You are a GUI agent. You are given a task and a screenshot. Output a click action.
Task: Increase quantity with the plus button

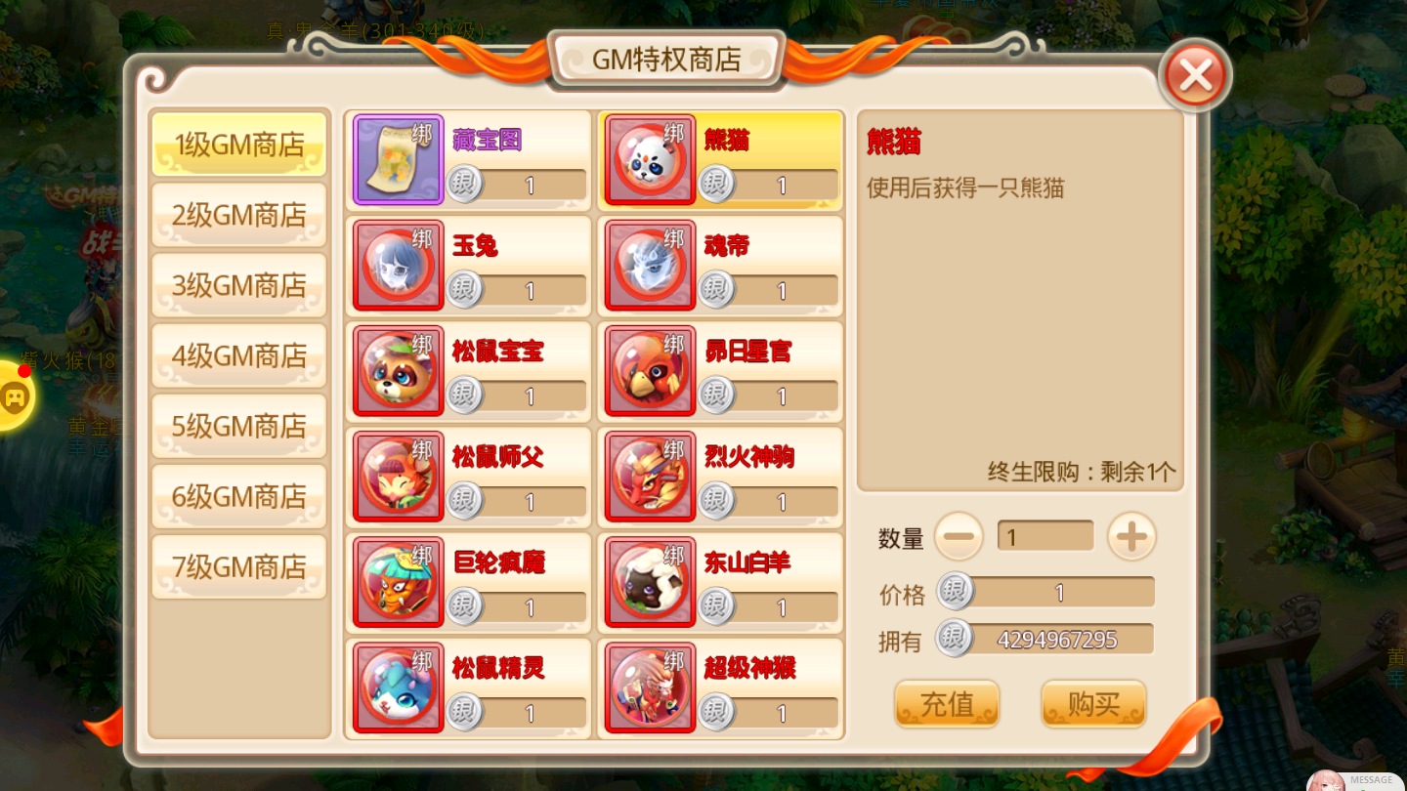click(x=1131, y=536)
